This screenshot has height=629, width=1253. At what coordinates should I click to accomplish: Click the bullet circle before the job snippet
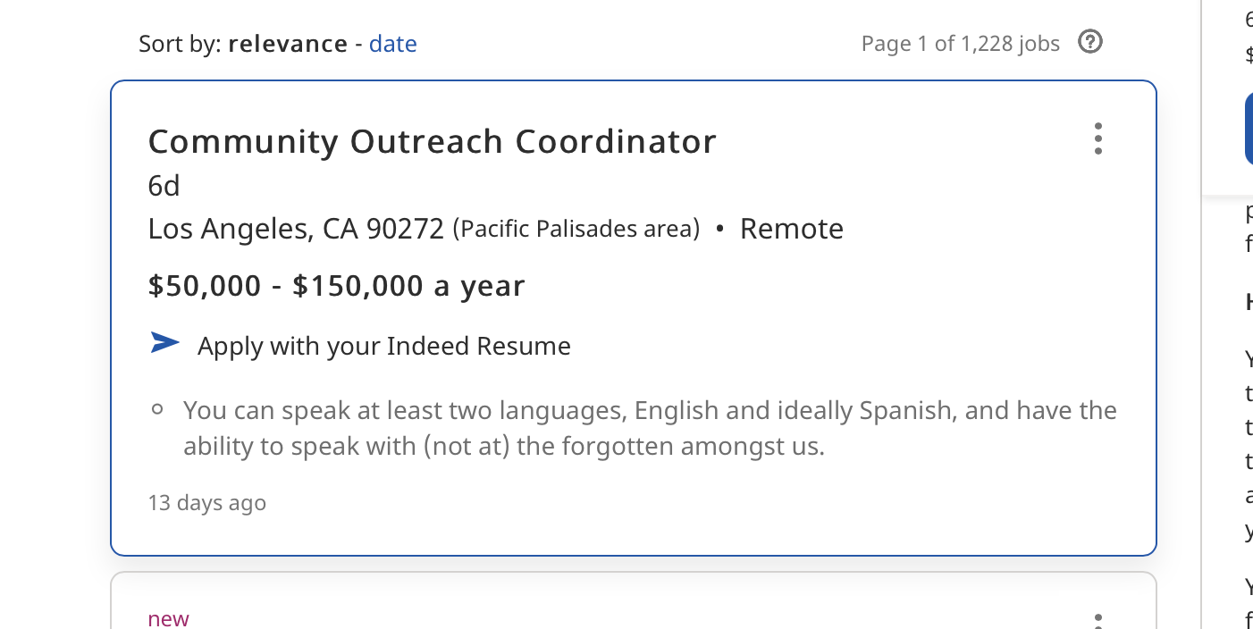157,410
